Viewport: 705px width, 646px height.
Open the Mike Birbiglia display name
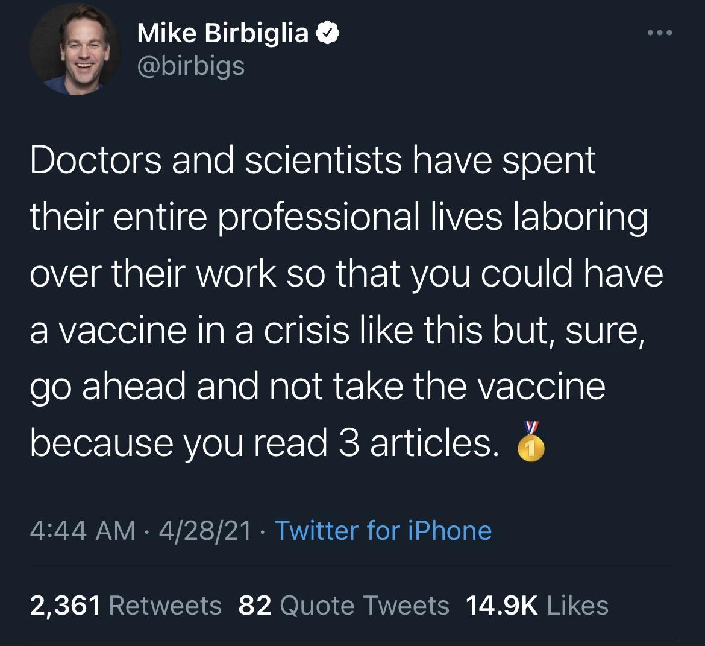[222, 34]
